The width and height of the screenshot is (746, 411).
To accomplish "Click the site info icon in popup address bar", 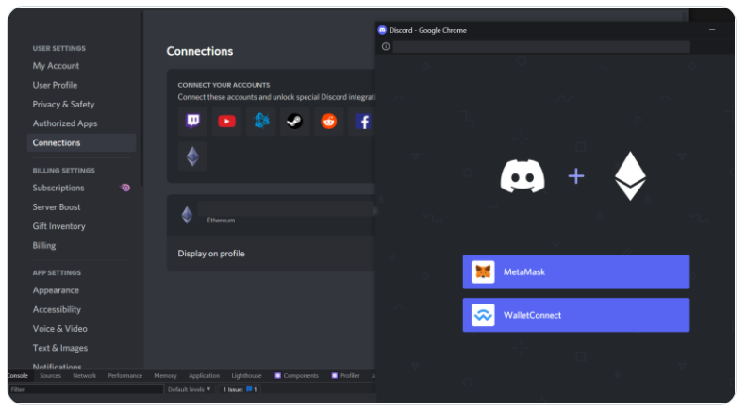I will pos(386,46).
